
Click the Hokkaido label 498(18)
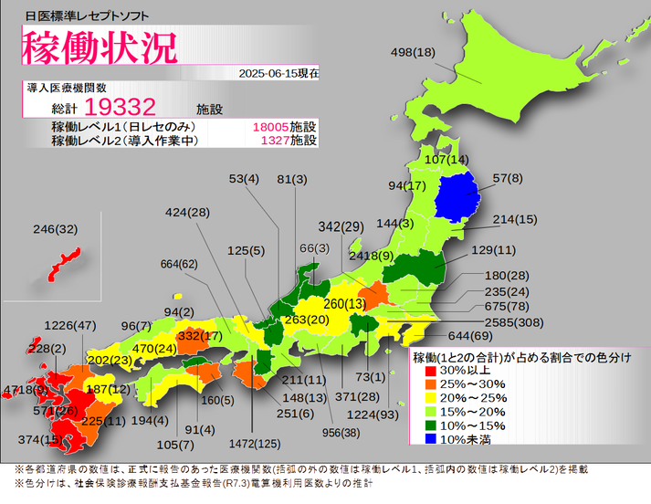pyautogui.click(x=413, y=52)
